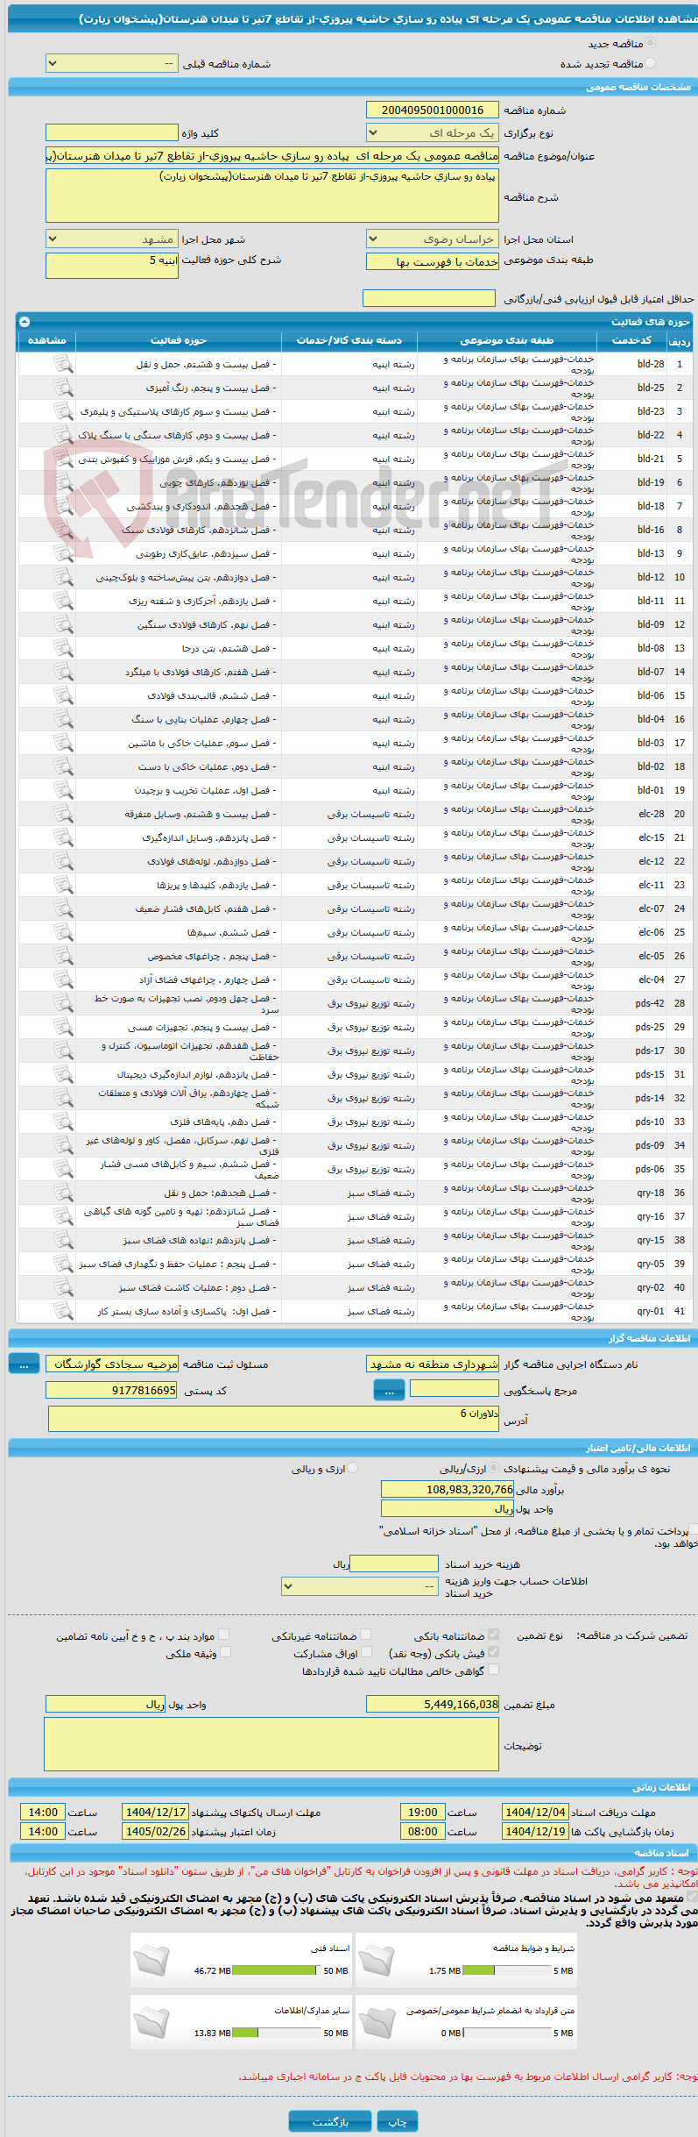Click the دسته بندی کالا/خدمات column header

349,340
